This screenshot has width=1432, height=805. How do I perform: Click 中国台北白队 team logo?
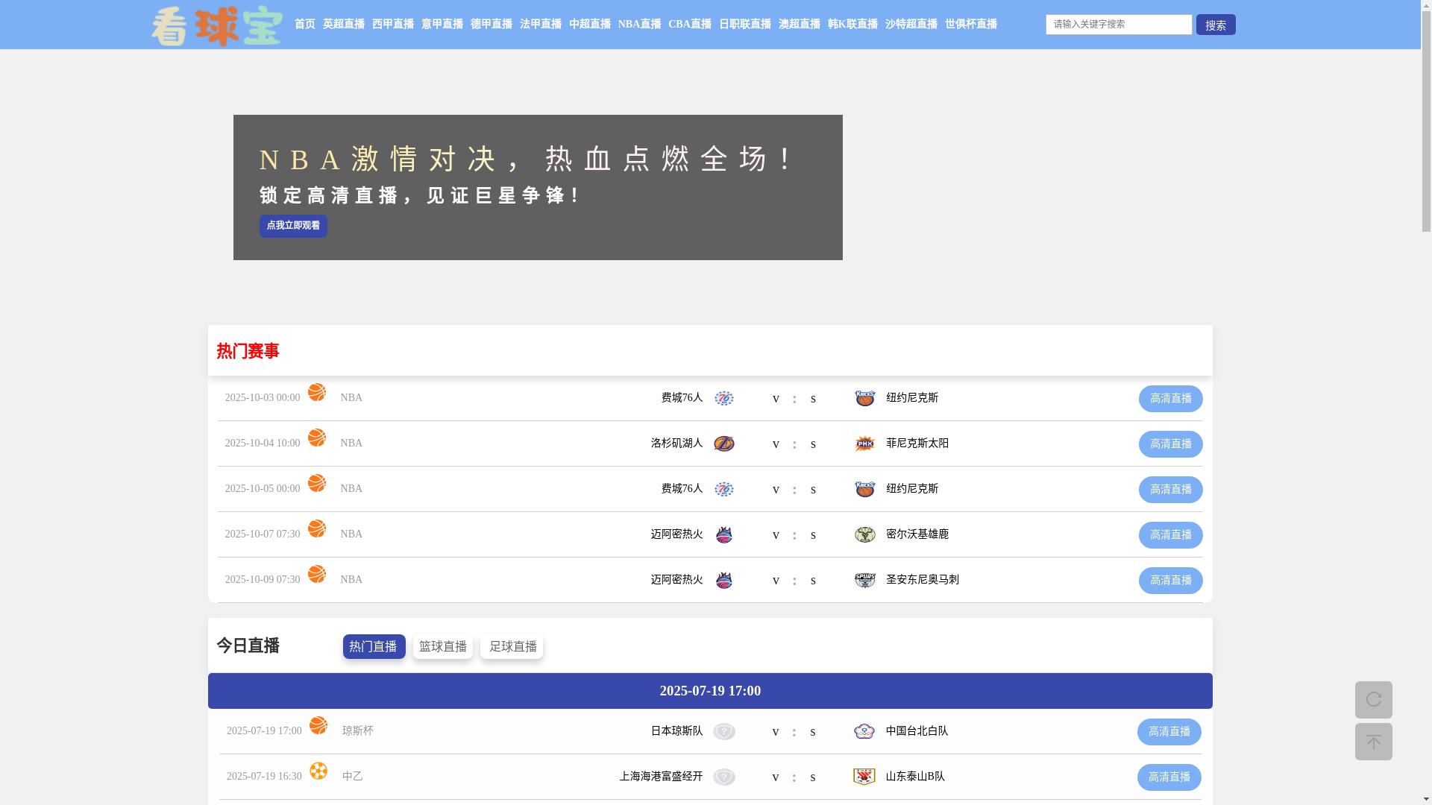pyautogui.click(x=864, y=731)
